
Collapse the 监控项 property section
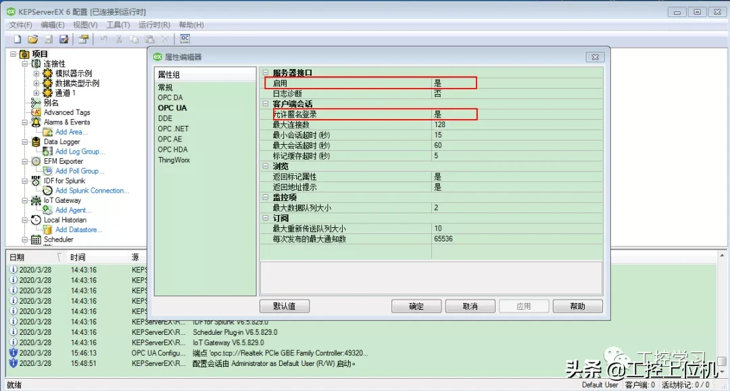266,197
